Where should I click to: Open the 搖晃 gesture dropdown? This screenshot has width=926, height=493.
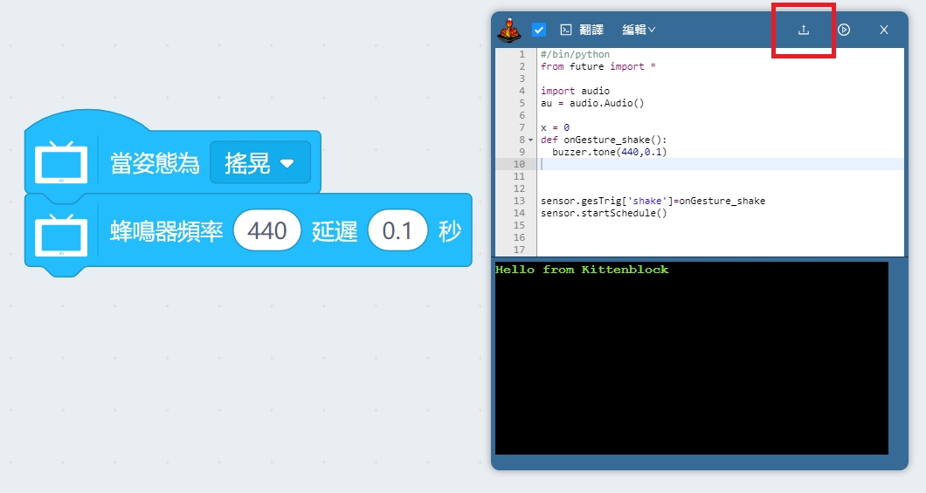259,163
